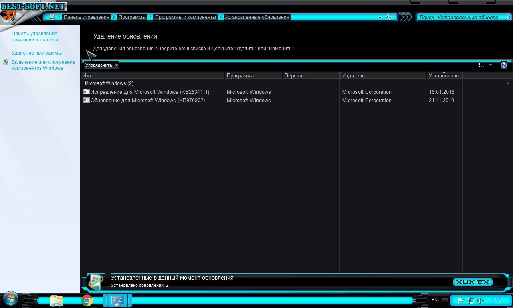Click the help question mark icon
The width and height of the screenshot is (513, 308).
(x=504, y=65)
